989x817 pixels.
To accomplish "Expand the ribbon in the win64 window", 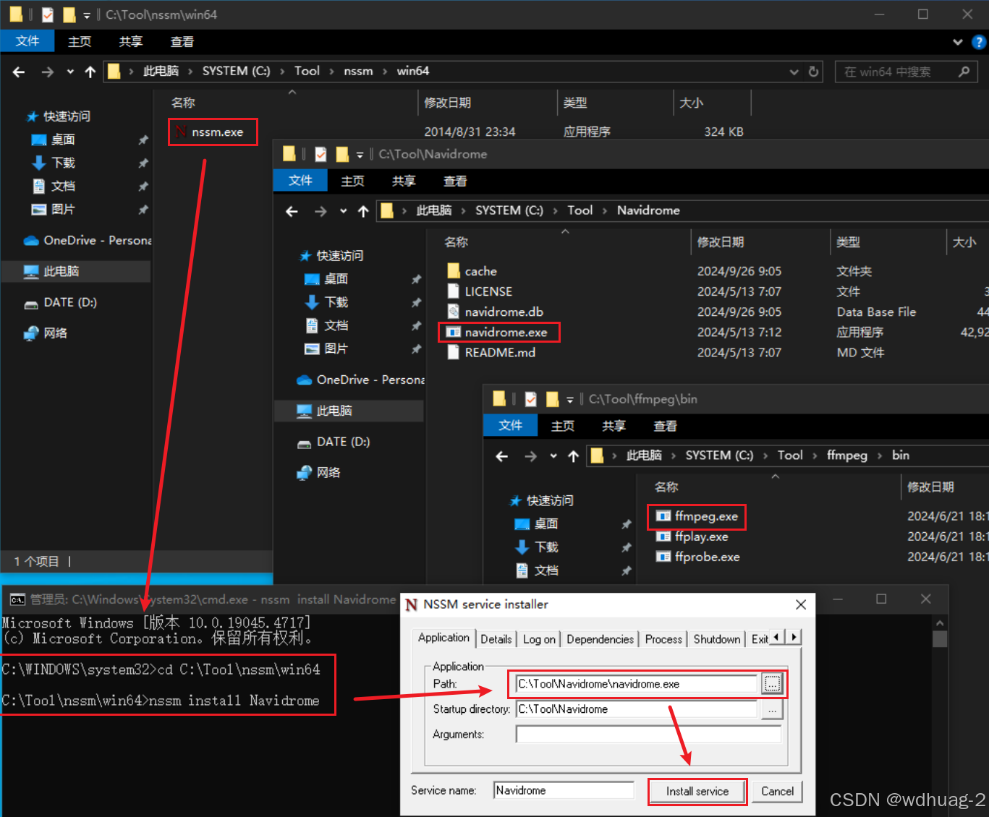I will 958,42.
